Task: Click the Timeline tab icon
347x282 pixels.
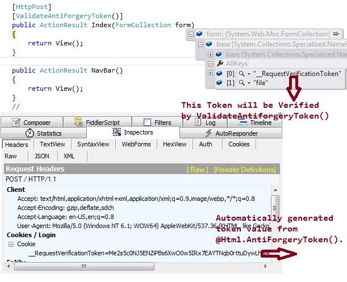Action: coord(243,122)
